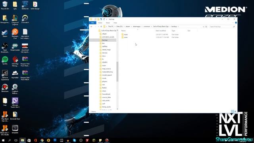Open the Restream Chat desktop icon
This screenshot has width=254, height=143.
tap(15, 34)
